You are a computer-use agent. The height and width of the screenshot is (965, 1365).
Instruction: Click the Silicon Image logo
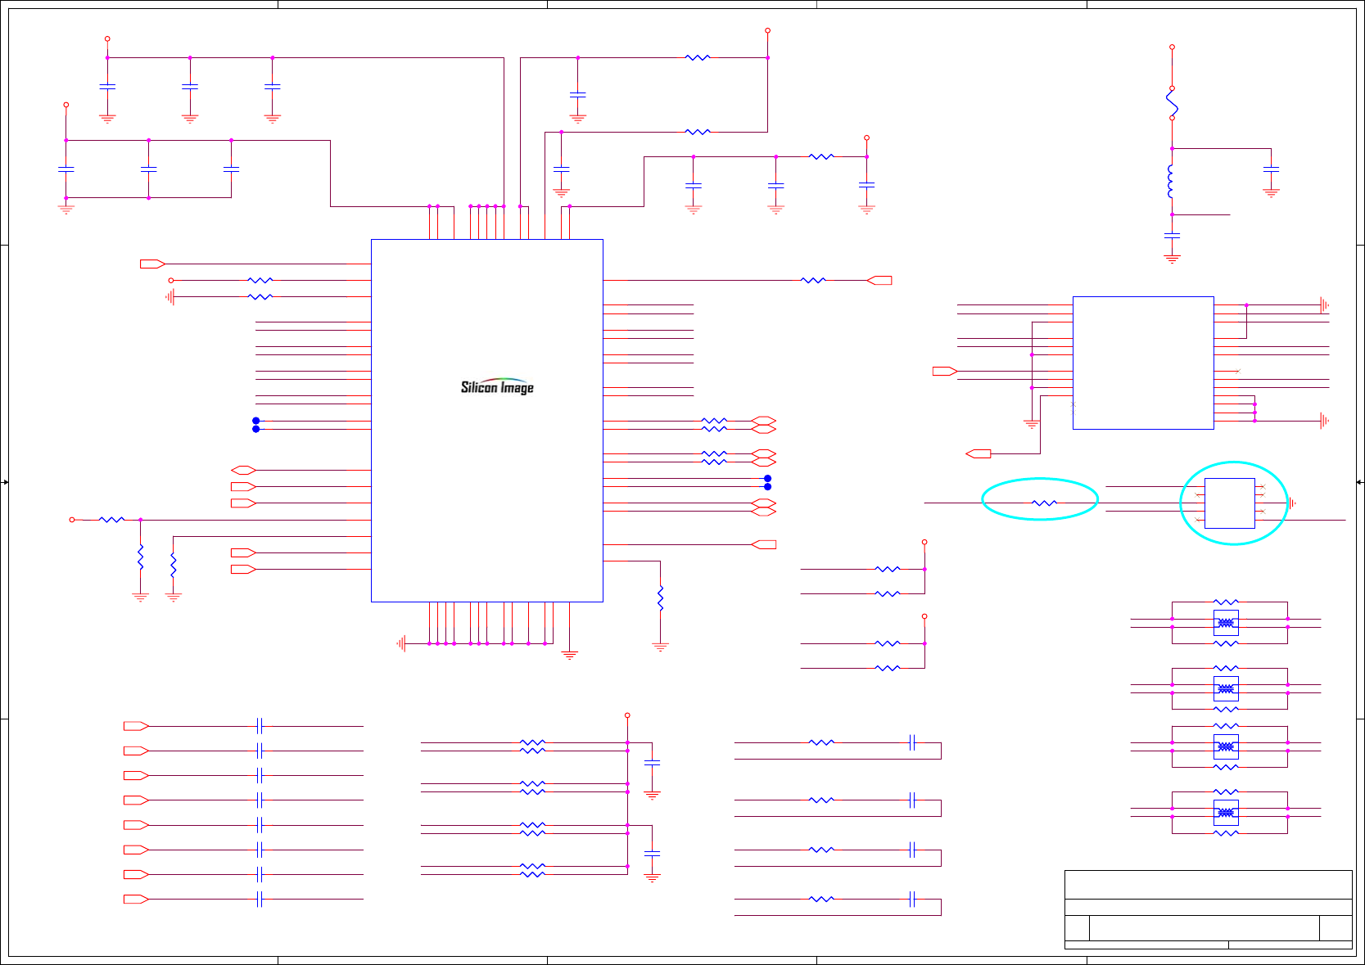click(x=497, y=386)
